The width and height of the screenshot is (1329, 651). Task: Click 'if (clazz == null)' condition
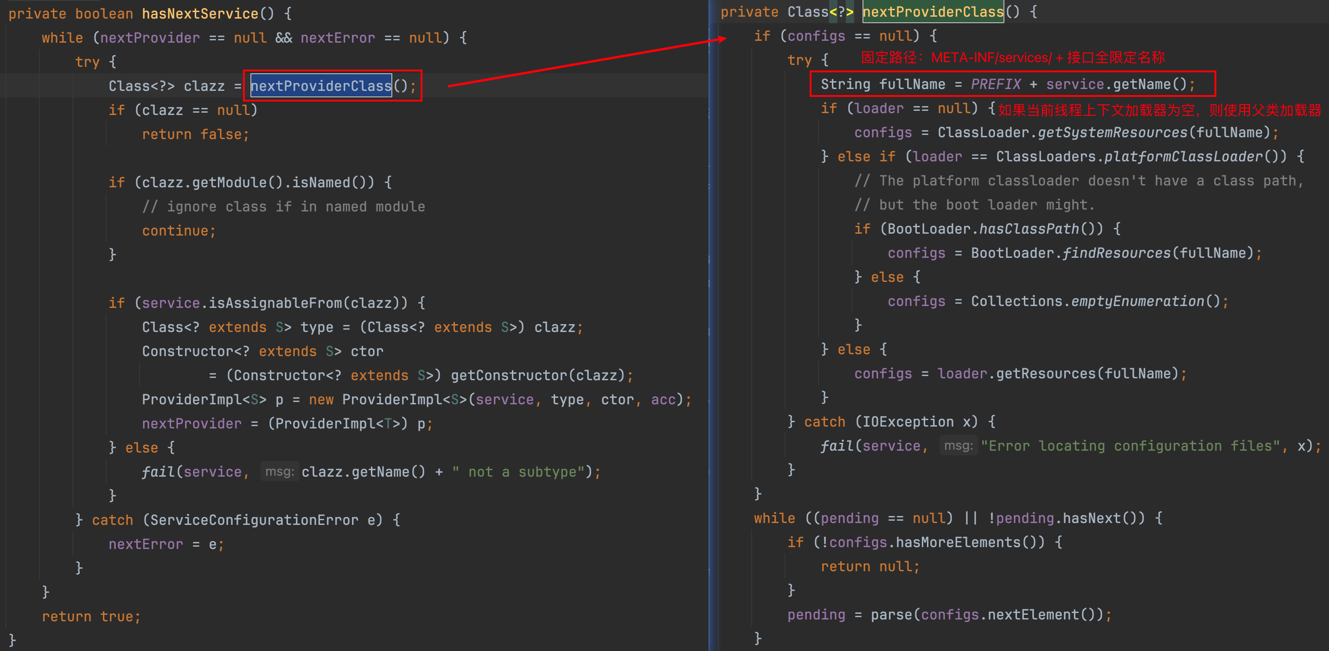pyautogui.click(x=183, y=110)
